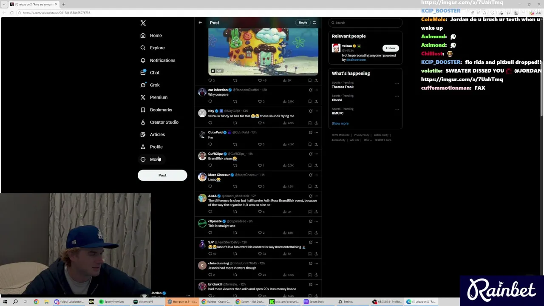544x306 pixels.
Task: Open OBS in taskbar
Action: 387,302
